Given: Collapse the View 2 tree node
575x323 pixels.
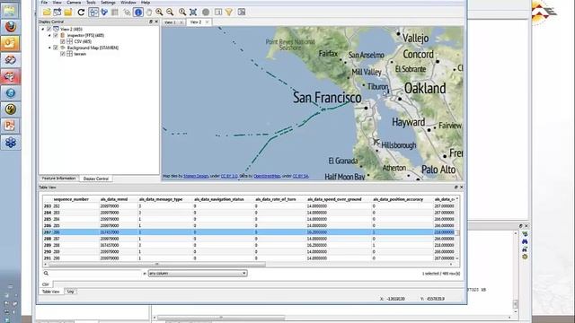Looking at the screenshot, I should (43, 29).
